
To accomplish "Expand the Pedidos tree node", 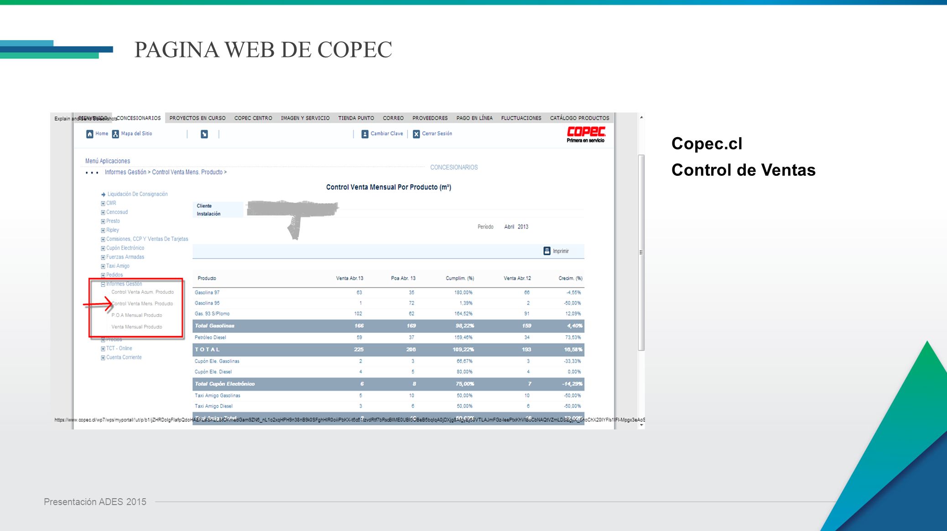I will pyautogui.click(x=103, y=276).
